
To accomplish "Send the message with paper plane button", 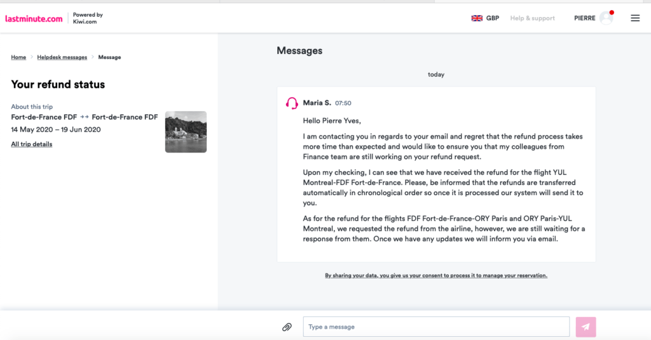I will click(586, 327).
